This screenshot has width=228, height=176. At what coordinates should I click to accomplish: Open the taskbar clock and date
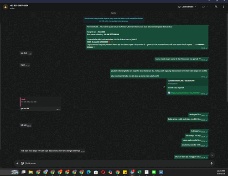221,172
